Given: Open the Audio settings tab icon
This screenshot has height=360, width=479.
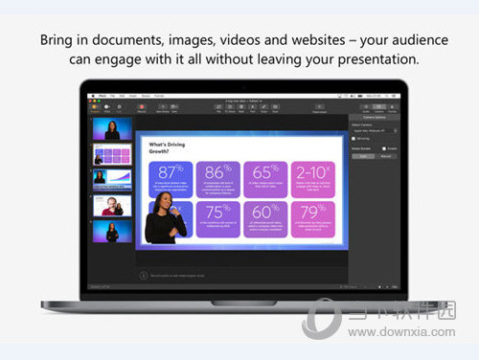Looking at the screenshot, I should click(x=366, y=107).
